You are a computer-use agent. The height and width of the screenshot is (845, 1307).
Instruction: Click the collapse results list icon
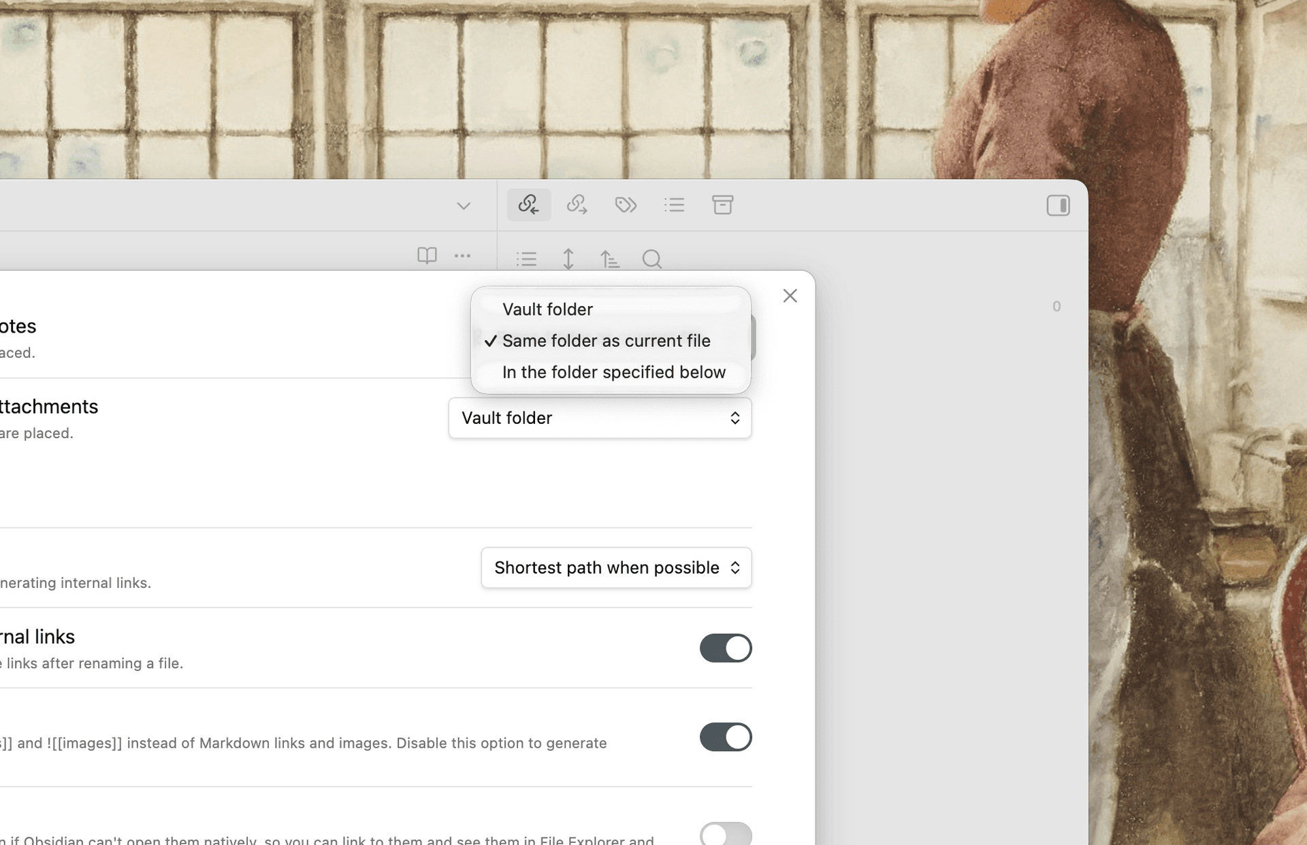(x=526, y=259)
